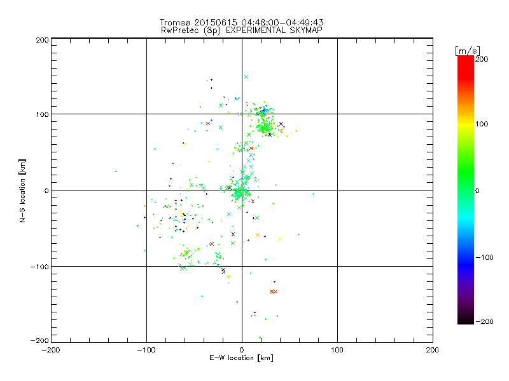509x381 pixels.
Task: Click the colorbar value -200 label
Action: (x=484, y=321)
